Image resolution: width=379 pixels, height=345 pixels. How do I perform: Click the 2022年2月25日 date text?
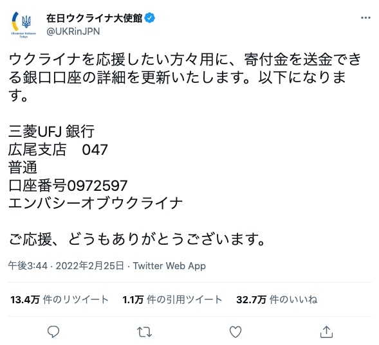coord(89,266)
